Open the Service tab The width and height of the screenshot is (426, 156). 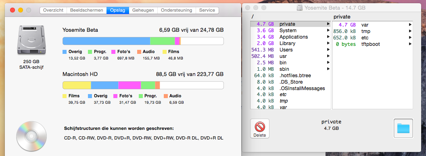click(207, 10)
